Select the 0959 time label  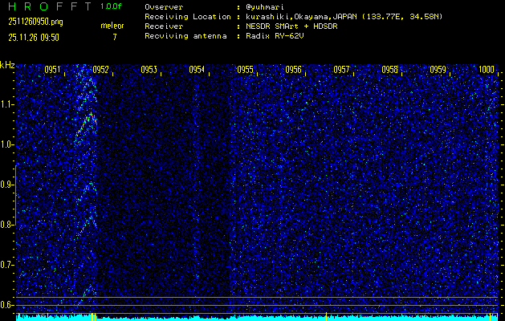point(438,70)
